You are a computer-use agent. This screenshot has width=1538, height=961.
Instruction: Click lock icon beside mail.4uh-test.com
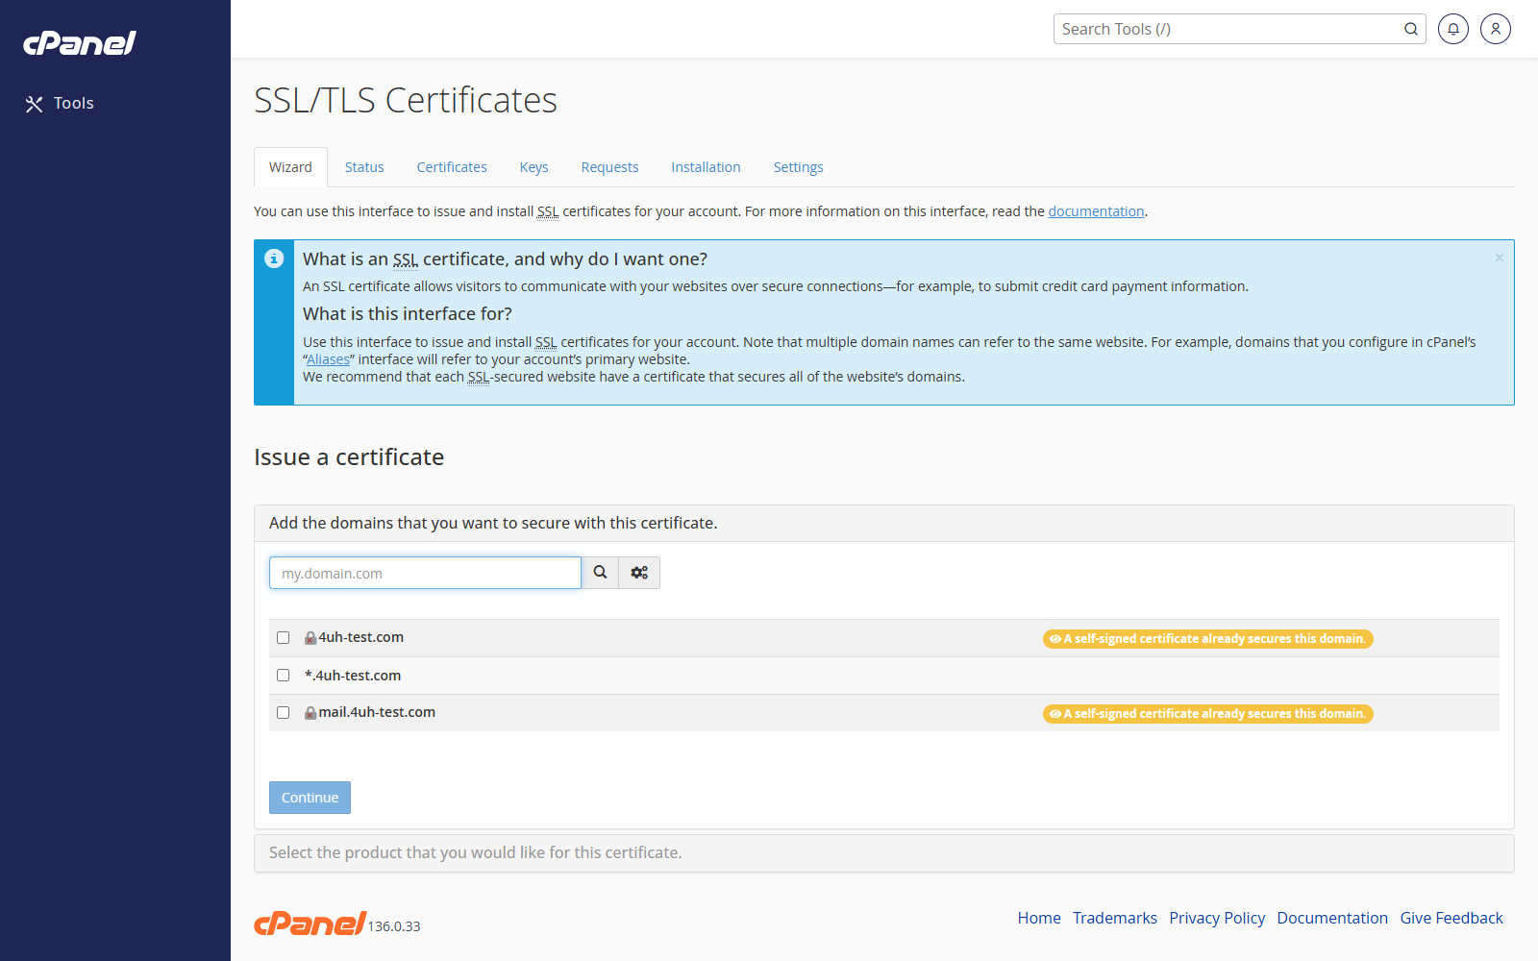point(310,713)
